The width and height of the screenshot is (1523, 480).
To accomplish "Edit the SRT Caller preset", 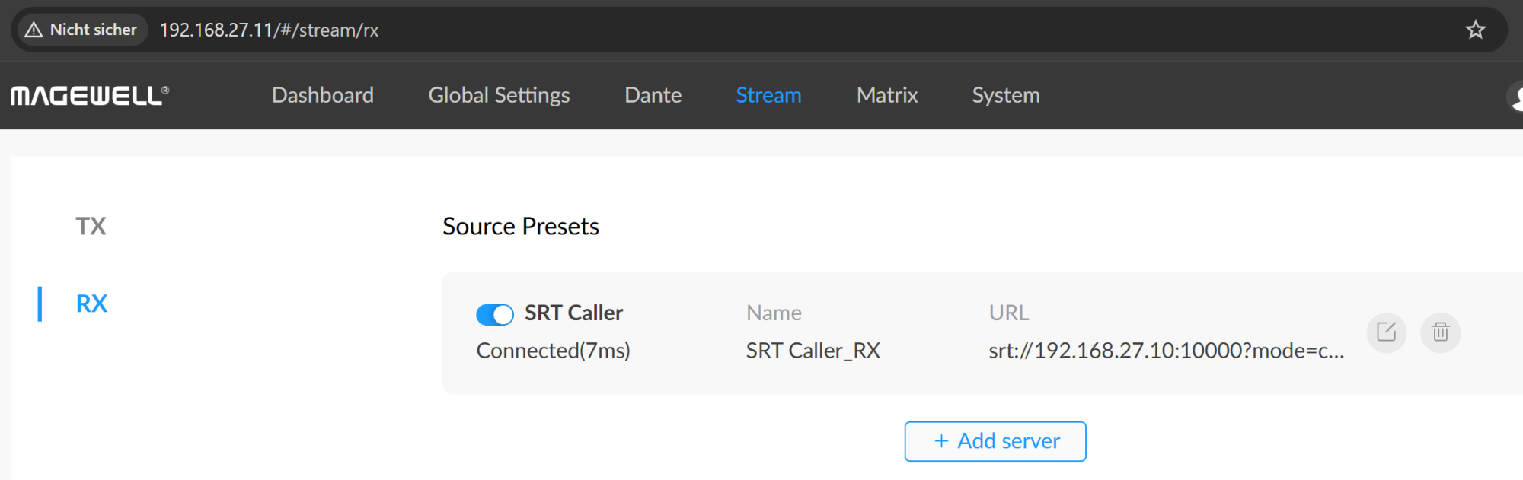I will point(1386,332).
